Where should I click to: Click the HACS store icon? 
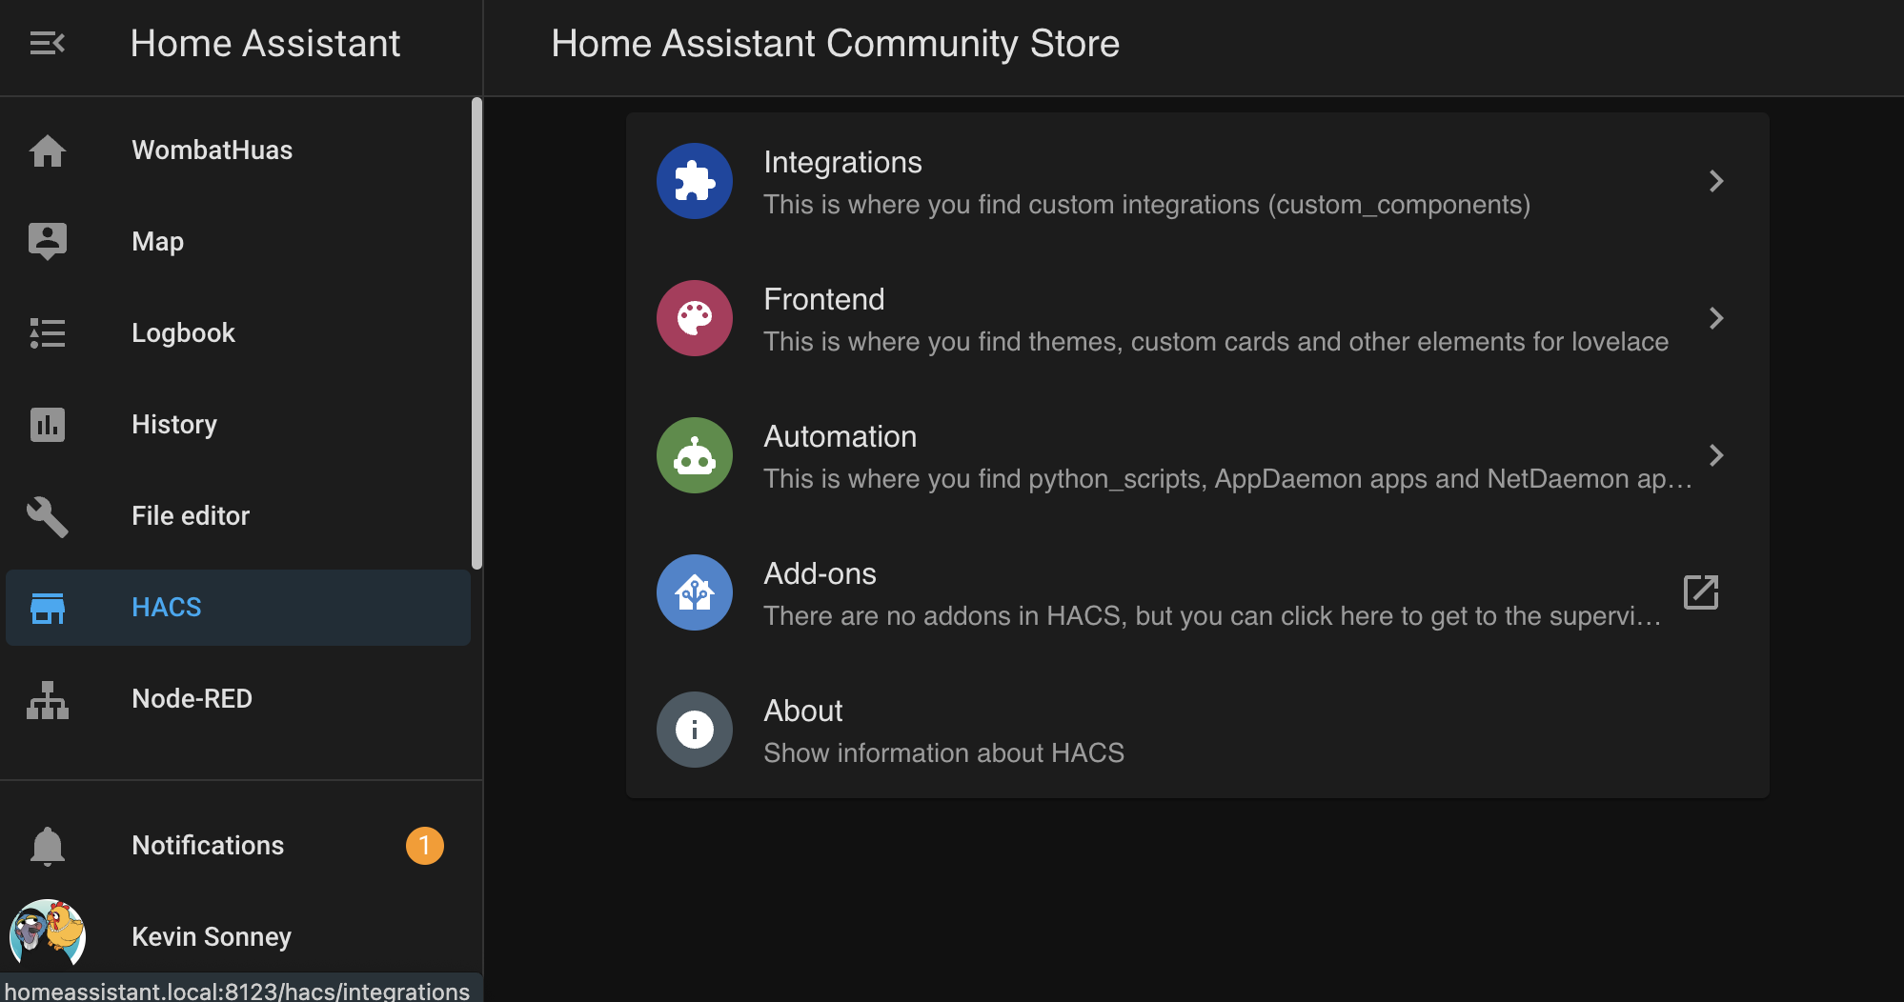pos(48,608)
